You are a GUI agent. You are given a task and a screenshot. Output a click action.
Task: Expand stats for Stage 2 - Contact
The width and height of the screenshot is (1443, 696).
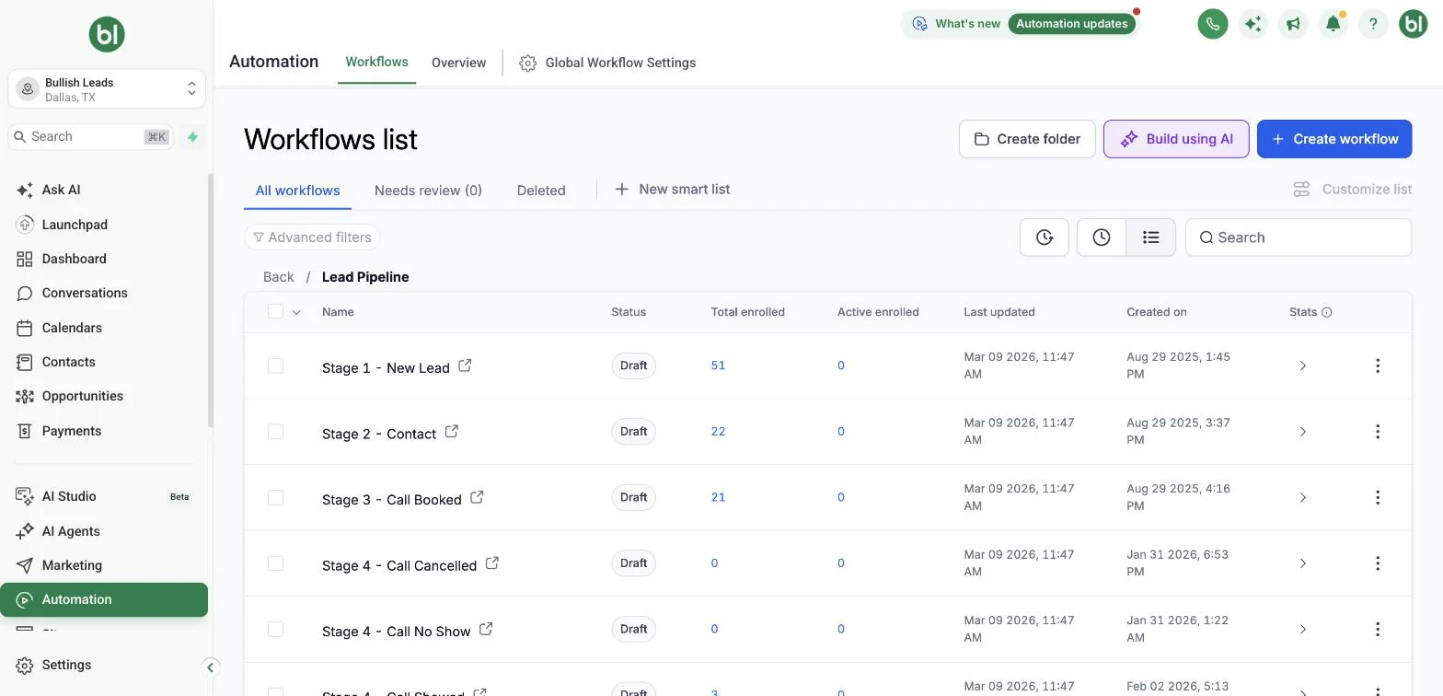(1302, 431)
